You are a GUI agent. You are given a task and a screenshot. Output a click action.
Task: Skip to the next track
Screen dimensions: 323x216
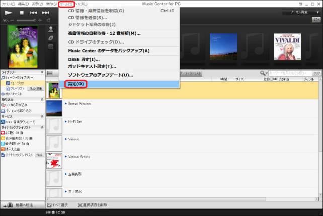tap(45, 13)
